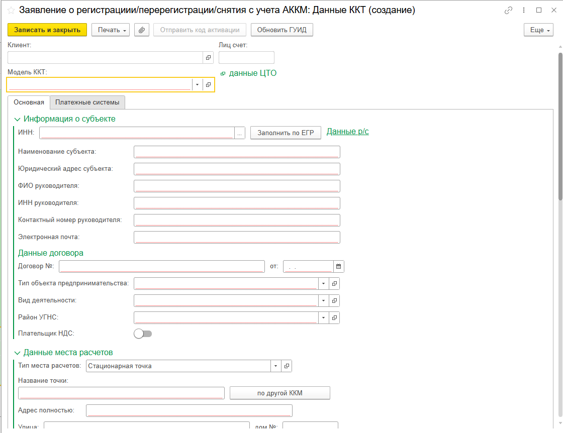
Task: Focus Договор № input field
Action: (162, 267)
